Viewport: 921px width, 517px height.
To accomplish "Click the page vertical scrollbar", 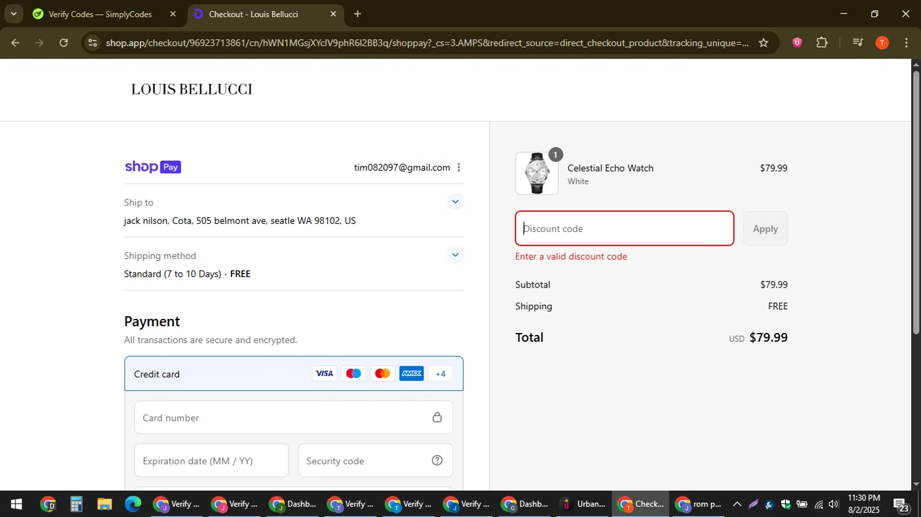I will (x=915, y=202).
